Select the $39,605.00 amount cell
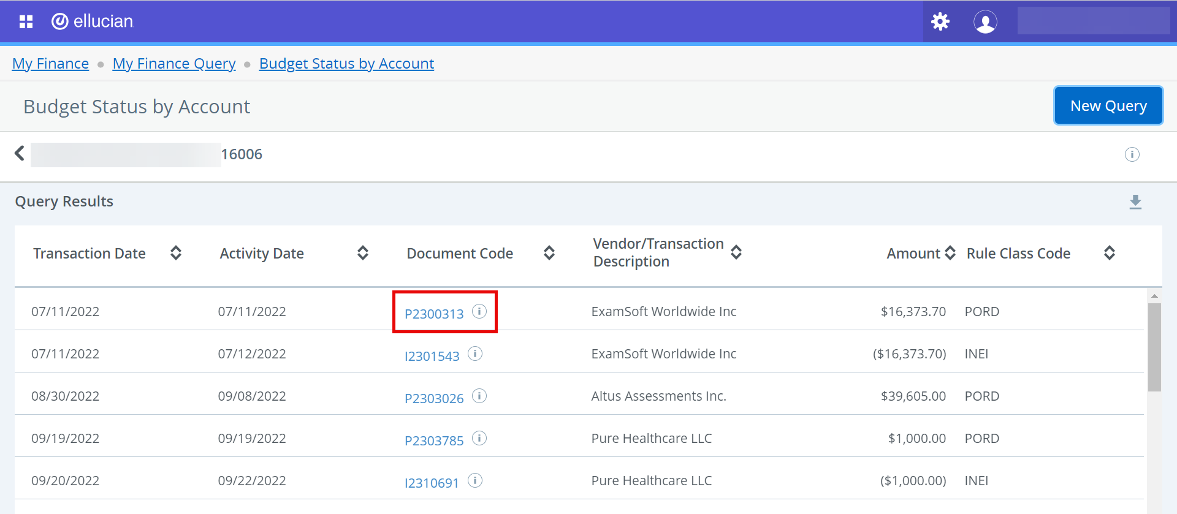 click(x=913, y=396)
